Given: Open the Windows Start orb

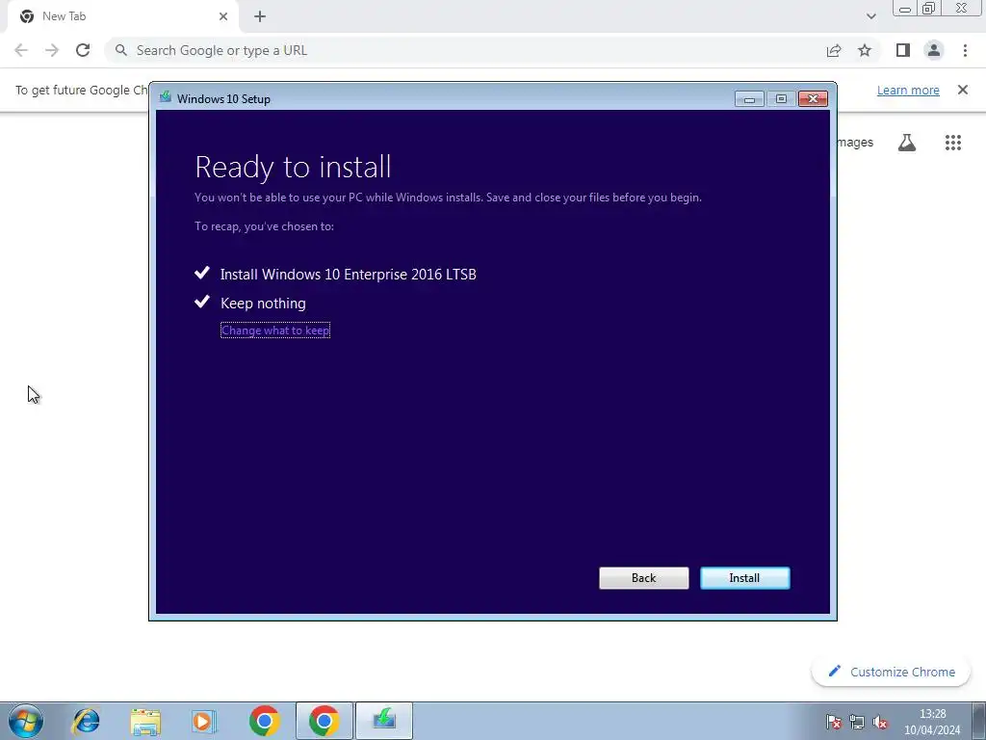Looking at the screenshot, I should point(26,721).
